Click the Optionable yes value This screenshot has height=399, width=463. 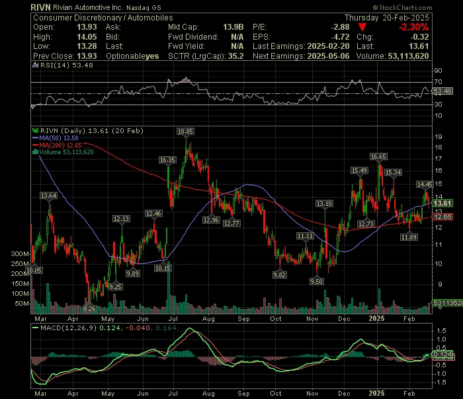point(151,56)
